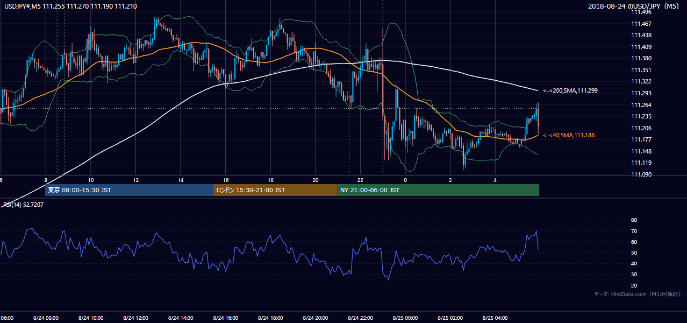Click the 8/24 18:00 time axis label
687x323 pixels.
click(270, 318)
